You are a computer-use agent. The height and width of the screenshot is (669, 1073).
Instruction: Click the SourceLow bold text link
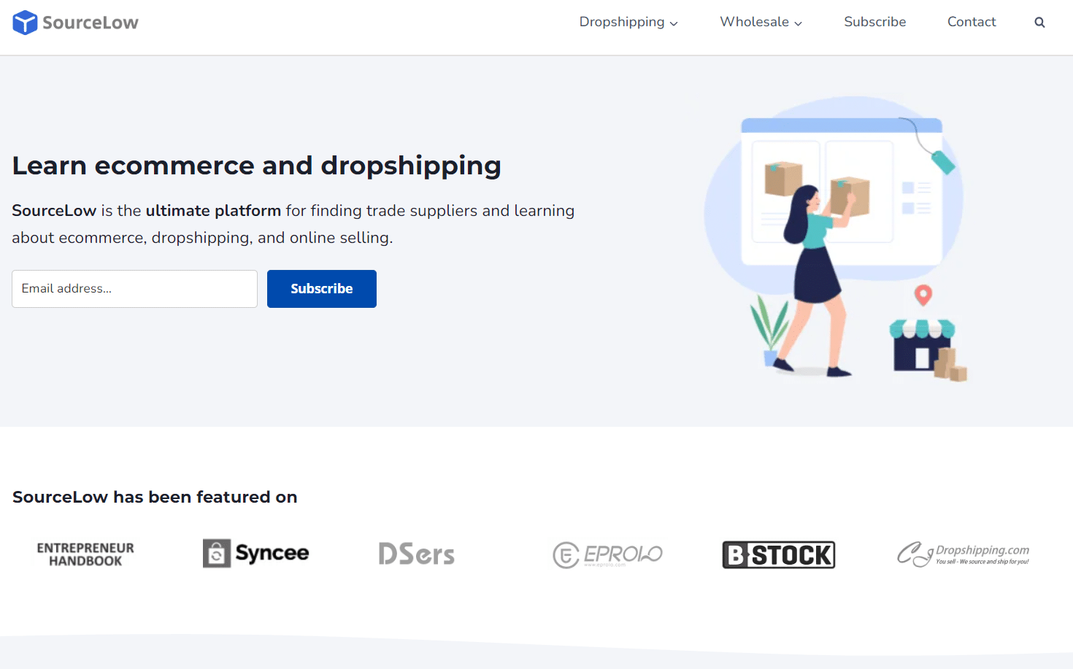click(x=53, y=211)
